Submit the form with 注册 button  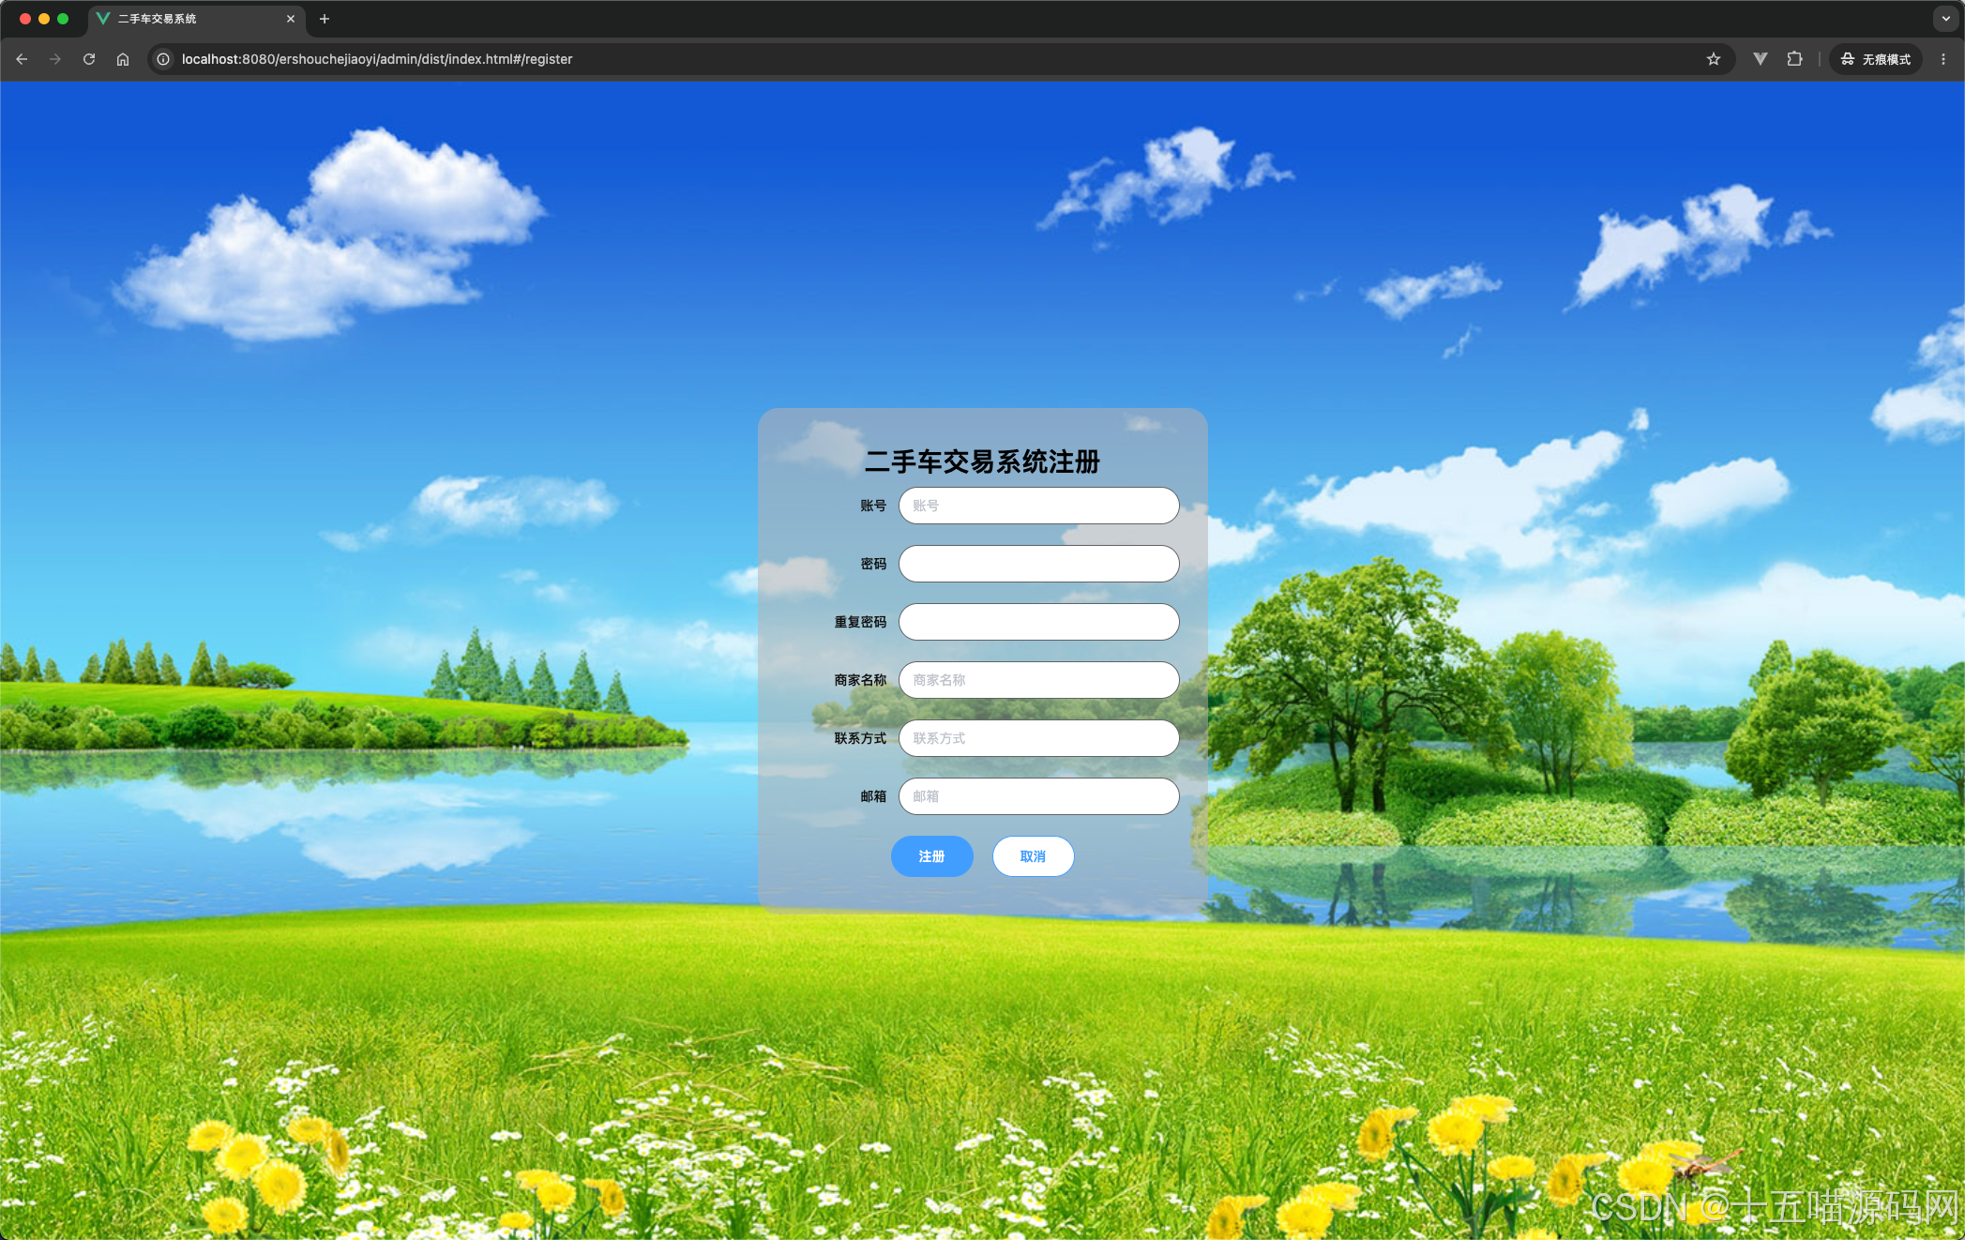[931, 856]
